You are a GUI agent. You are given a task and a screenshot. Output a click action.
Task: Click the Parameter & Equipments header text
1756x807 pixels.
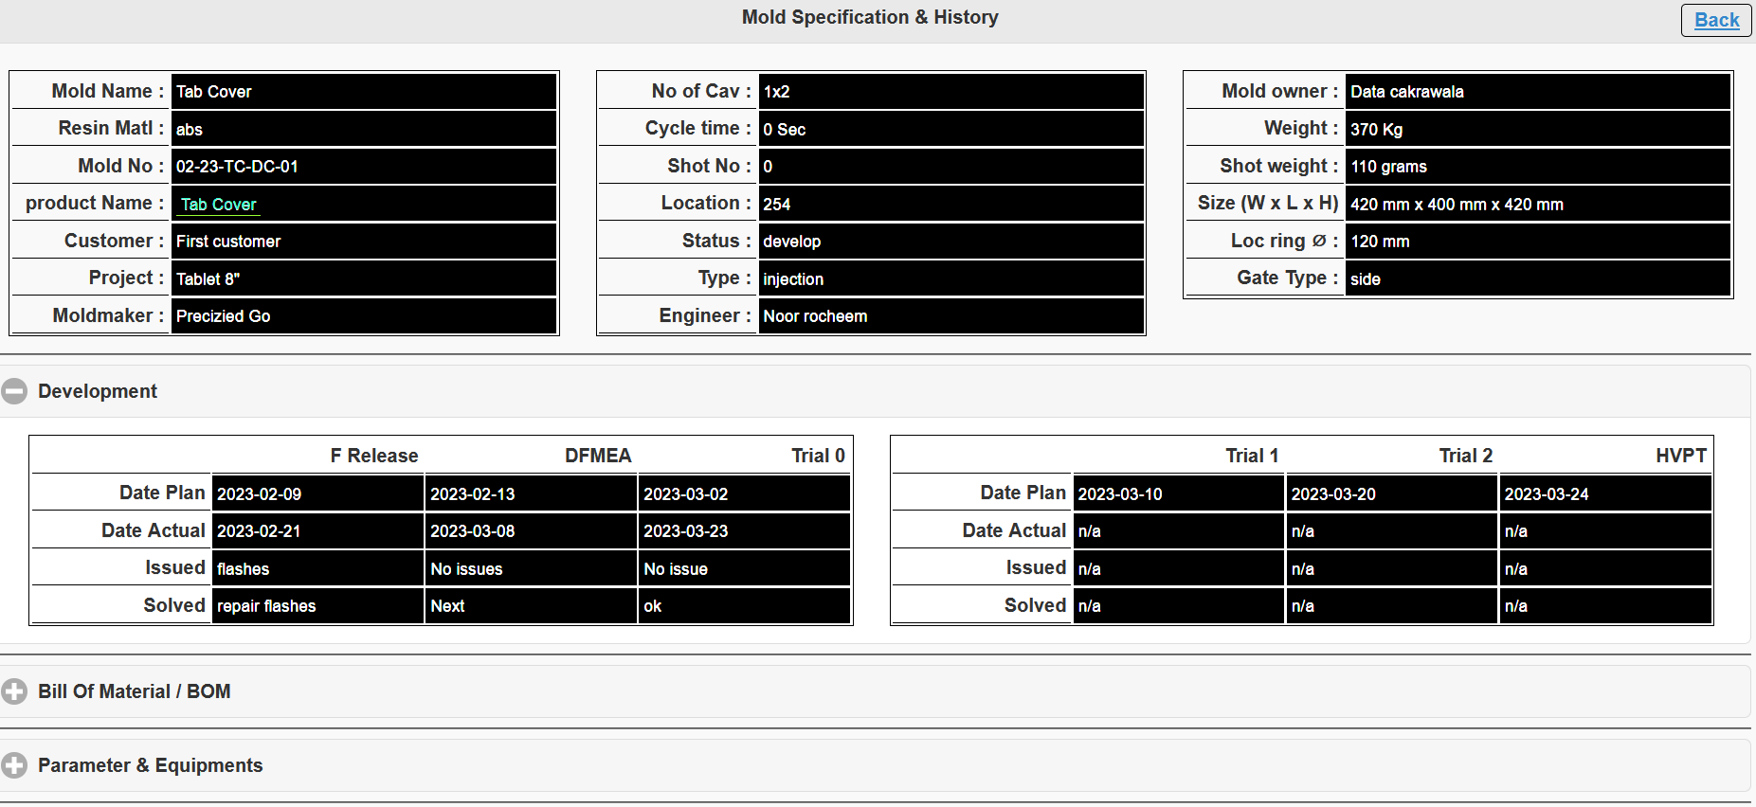click(x=151, y=765)
